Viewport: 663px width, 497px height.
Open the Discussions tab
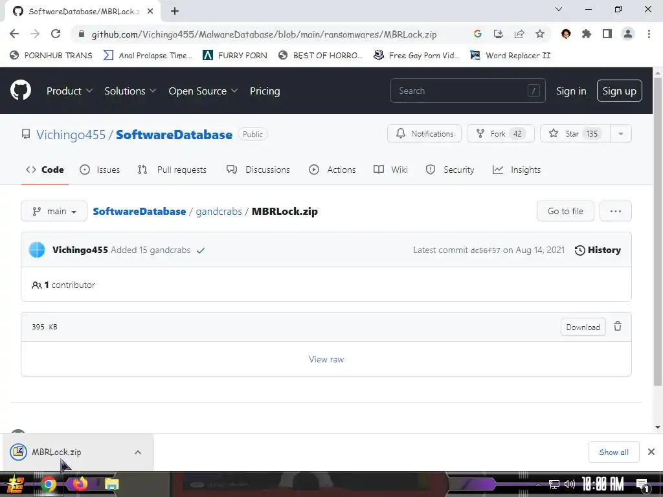pyautogui.click(x=258, y=170)
